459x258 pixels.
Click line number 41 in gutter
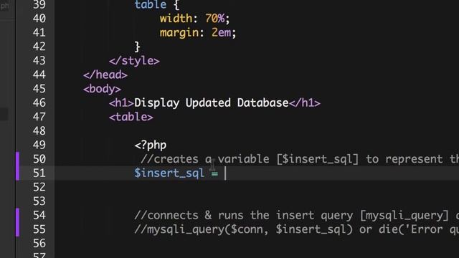39,32
